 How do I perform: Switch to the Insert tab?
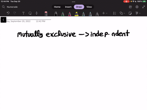tap(68, 7)
